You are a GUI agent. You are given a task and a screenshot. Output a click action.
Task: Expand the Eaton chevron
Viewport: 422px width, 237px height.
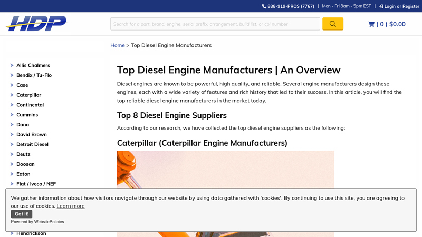coord(12,174)
